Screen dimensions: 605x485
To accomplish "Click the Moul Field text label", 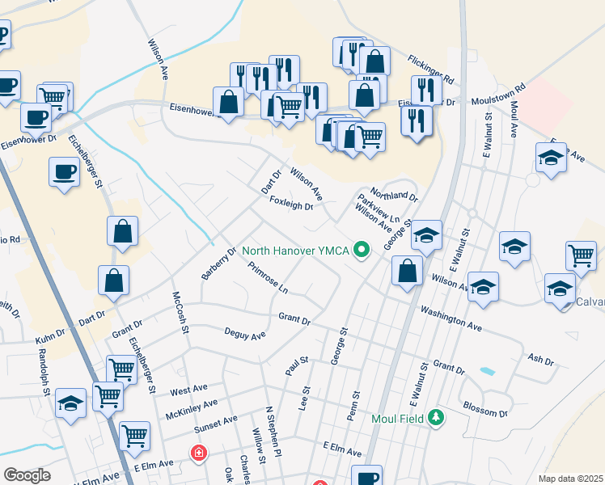I will [x=397, y=419].
